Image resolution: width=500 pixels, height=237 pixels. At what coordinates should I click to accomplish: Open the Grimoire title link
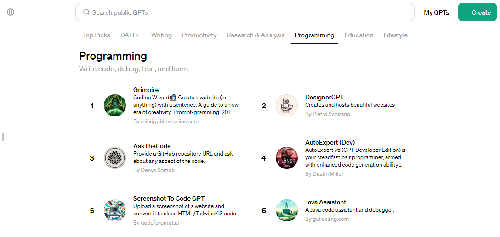pyautogui.click(x=146, y=90)
